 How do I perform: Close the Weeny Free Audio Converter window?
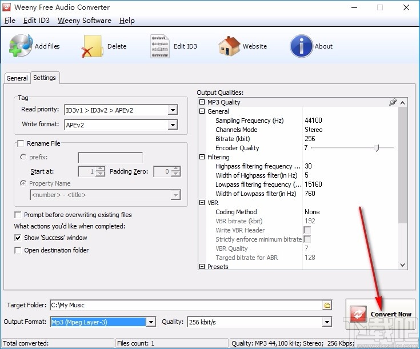pyautogui.click(x=406, y=7)
